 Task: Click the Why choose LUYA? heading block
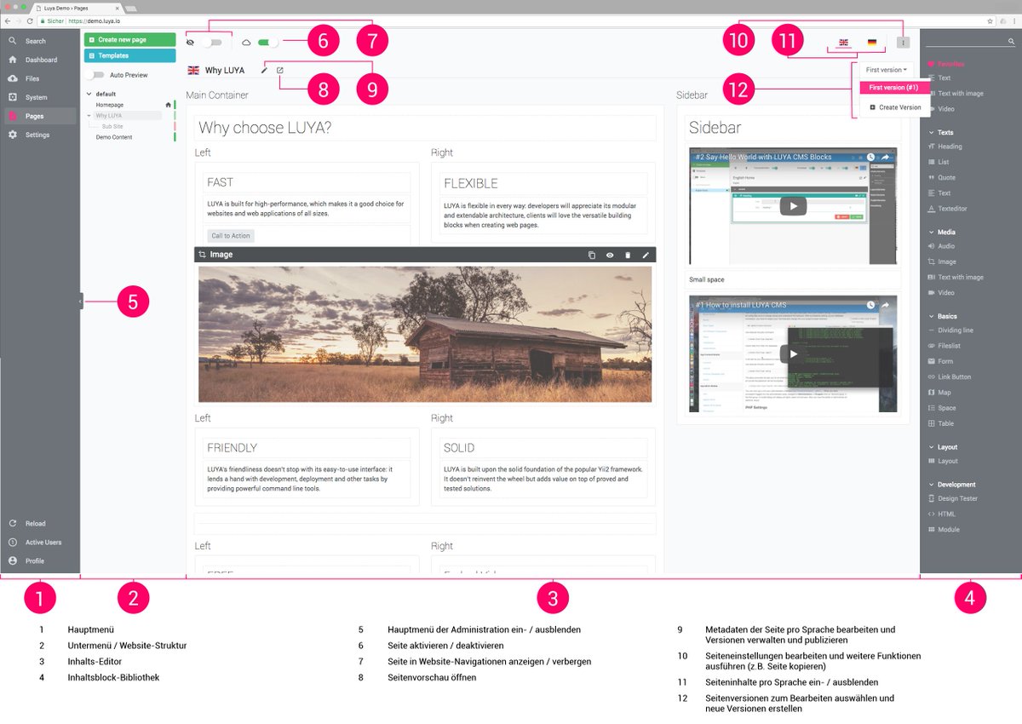425,128
